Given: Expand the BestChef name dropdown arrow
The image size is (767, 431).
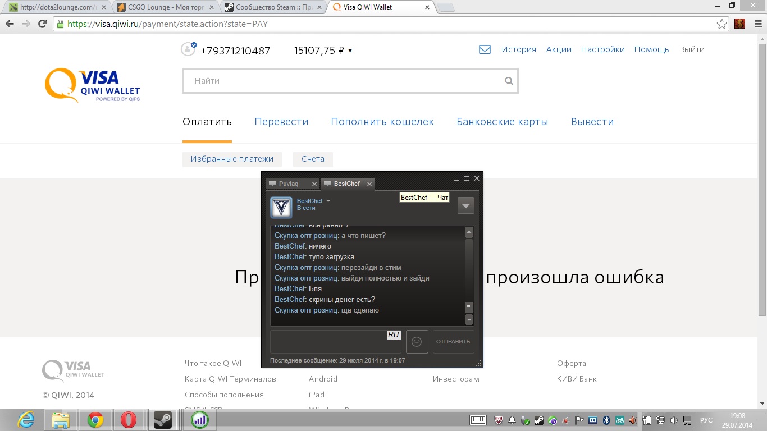Looking at the screenshot, I should tap(328, 201).
